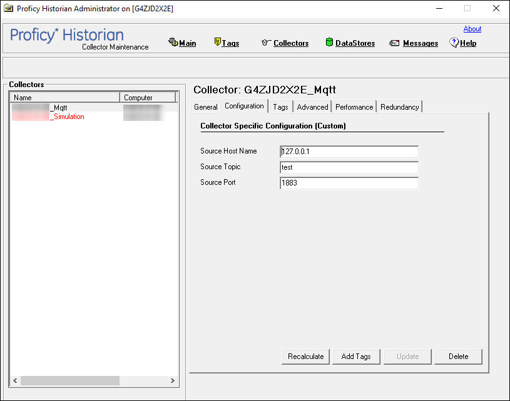
Task: Go to the Tags page link
Action: (x=230, y=43)
